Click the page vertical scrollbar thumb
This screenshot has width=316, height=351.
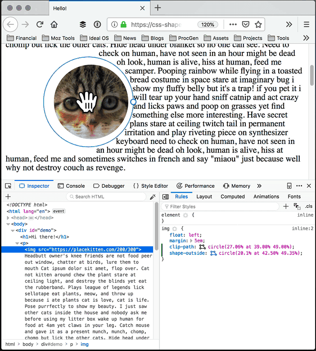coord(312,75)
